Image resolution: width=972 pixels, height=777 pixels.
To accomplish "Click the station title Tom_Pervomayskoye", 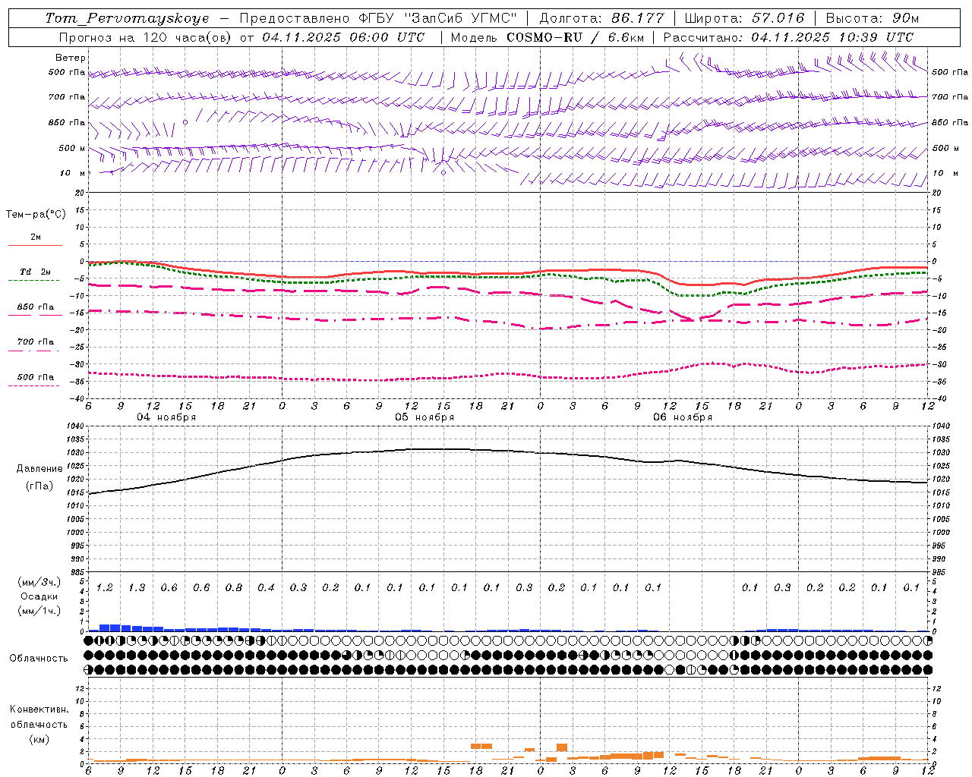I will tap(127, 18).
